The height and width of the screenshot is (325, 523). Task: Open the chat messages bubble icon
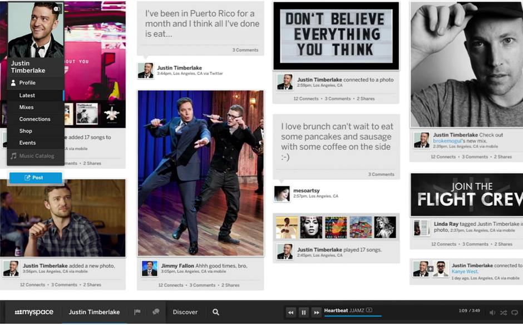[156, 312]
